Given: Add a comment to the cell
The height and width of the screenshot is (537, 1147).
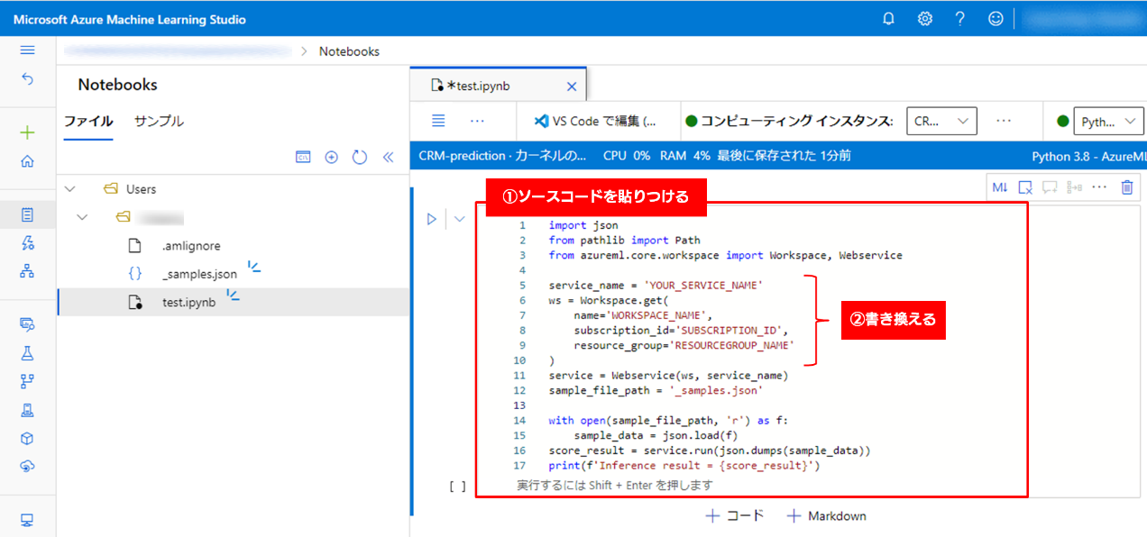Looking at the screenshot, I should (x=1050, y=187).
